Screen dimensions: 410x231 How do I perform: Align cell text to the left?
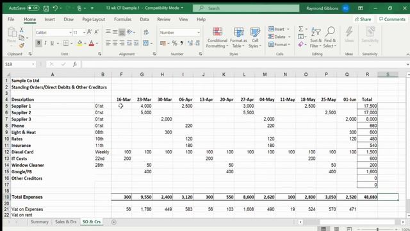click(108, 43)
